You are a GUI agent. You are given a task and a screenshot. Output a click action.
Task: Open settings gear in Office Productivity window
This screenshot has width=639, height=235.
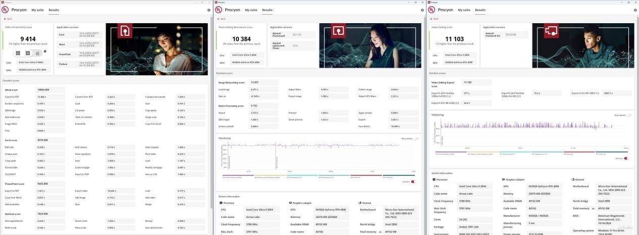click(x=209, y=10)
